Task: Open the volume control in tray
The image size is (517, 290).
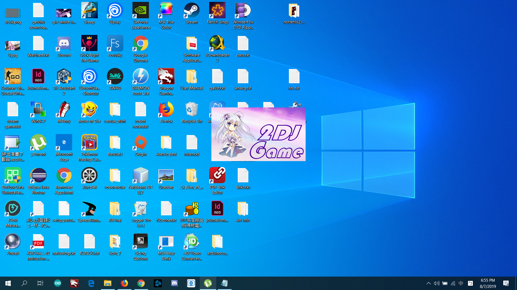Action: pos(436,283)
